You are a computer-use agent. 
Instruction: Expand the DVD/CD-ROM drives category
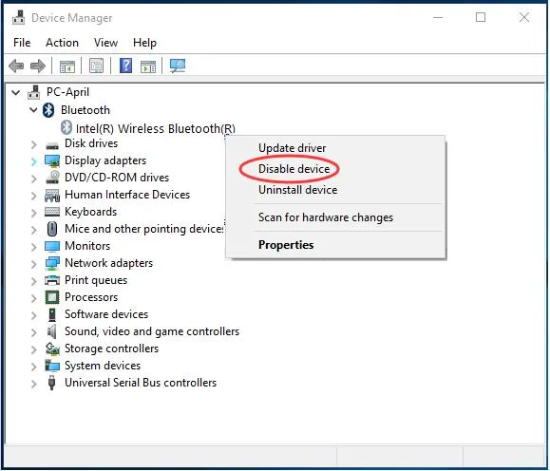click(x=33, y=179)
